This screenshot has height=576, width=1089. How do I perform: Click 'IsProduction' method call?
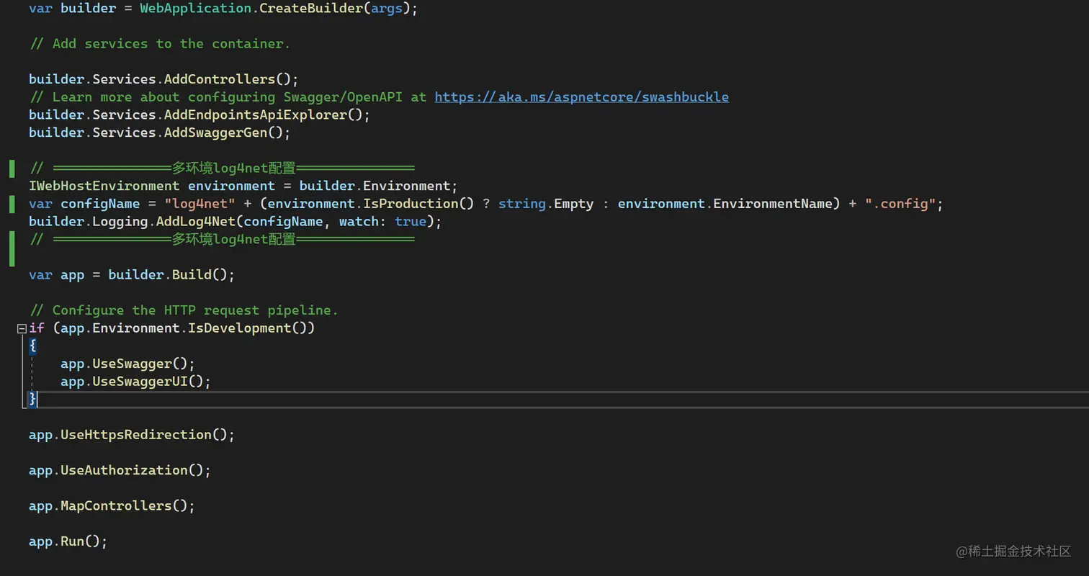pos(410,204)
